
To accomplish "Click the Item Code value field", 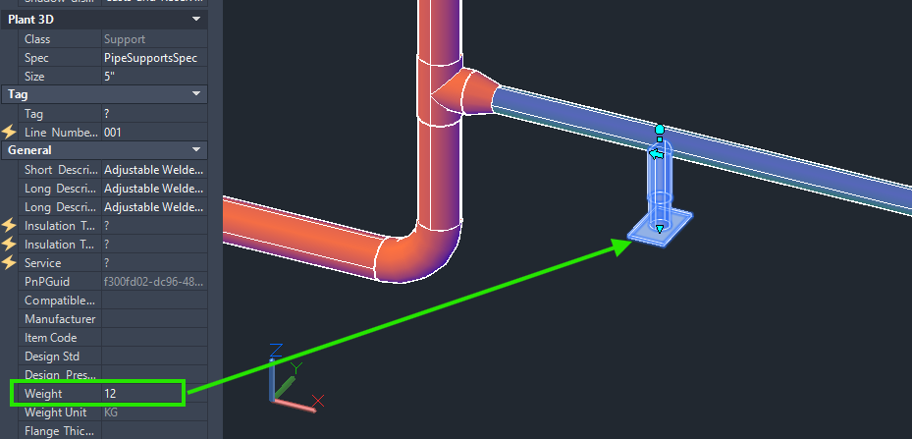I will (154, 338).
